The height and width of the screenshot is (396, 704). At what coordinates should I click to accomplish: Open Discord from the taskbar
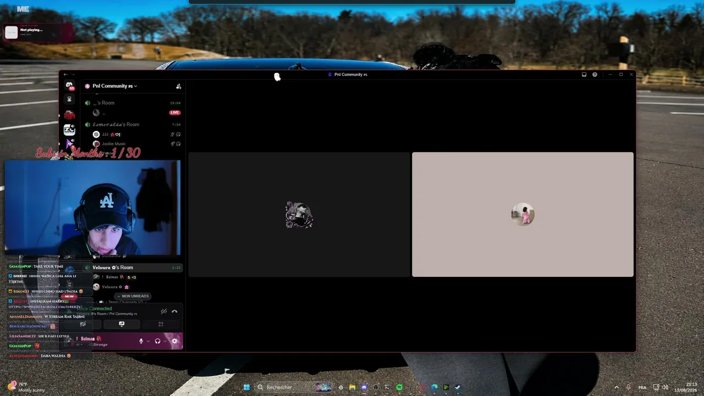click(364, 387)
